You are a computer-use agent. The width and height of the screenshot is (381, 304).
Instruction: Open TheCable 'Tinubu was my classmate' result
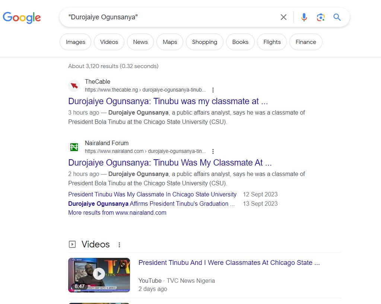pos(168,101)
